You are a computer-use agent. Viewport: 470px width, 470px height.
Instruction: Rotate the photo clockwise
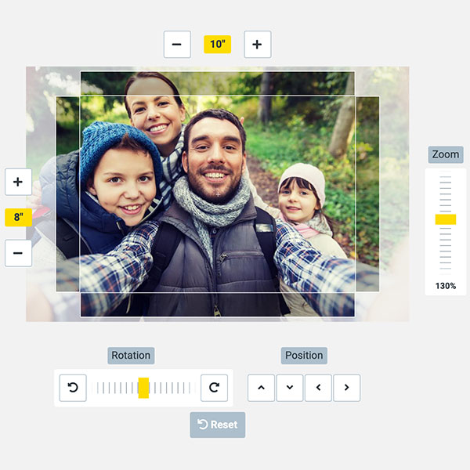tap(214, 388)
